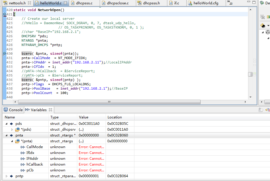This screenshot has width=270, height=181.
Task: Click the Show Logical Structure icon
Action: (268, 110)
